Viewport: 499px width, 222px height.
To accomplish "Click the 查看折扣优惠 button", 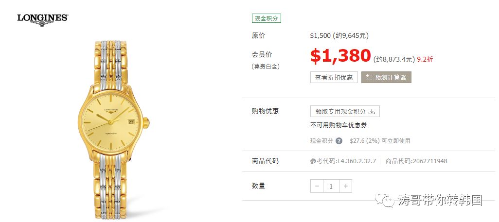I will point(334,77).
